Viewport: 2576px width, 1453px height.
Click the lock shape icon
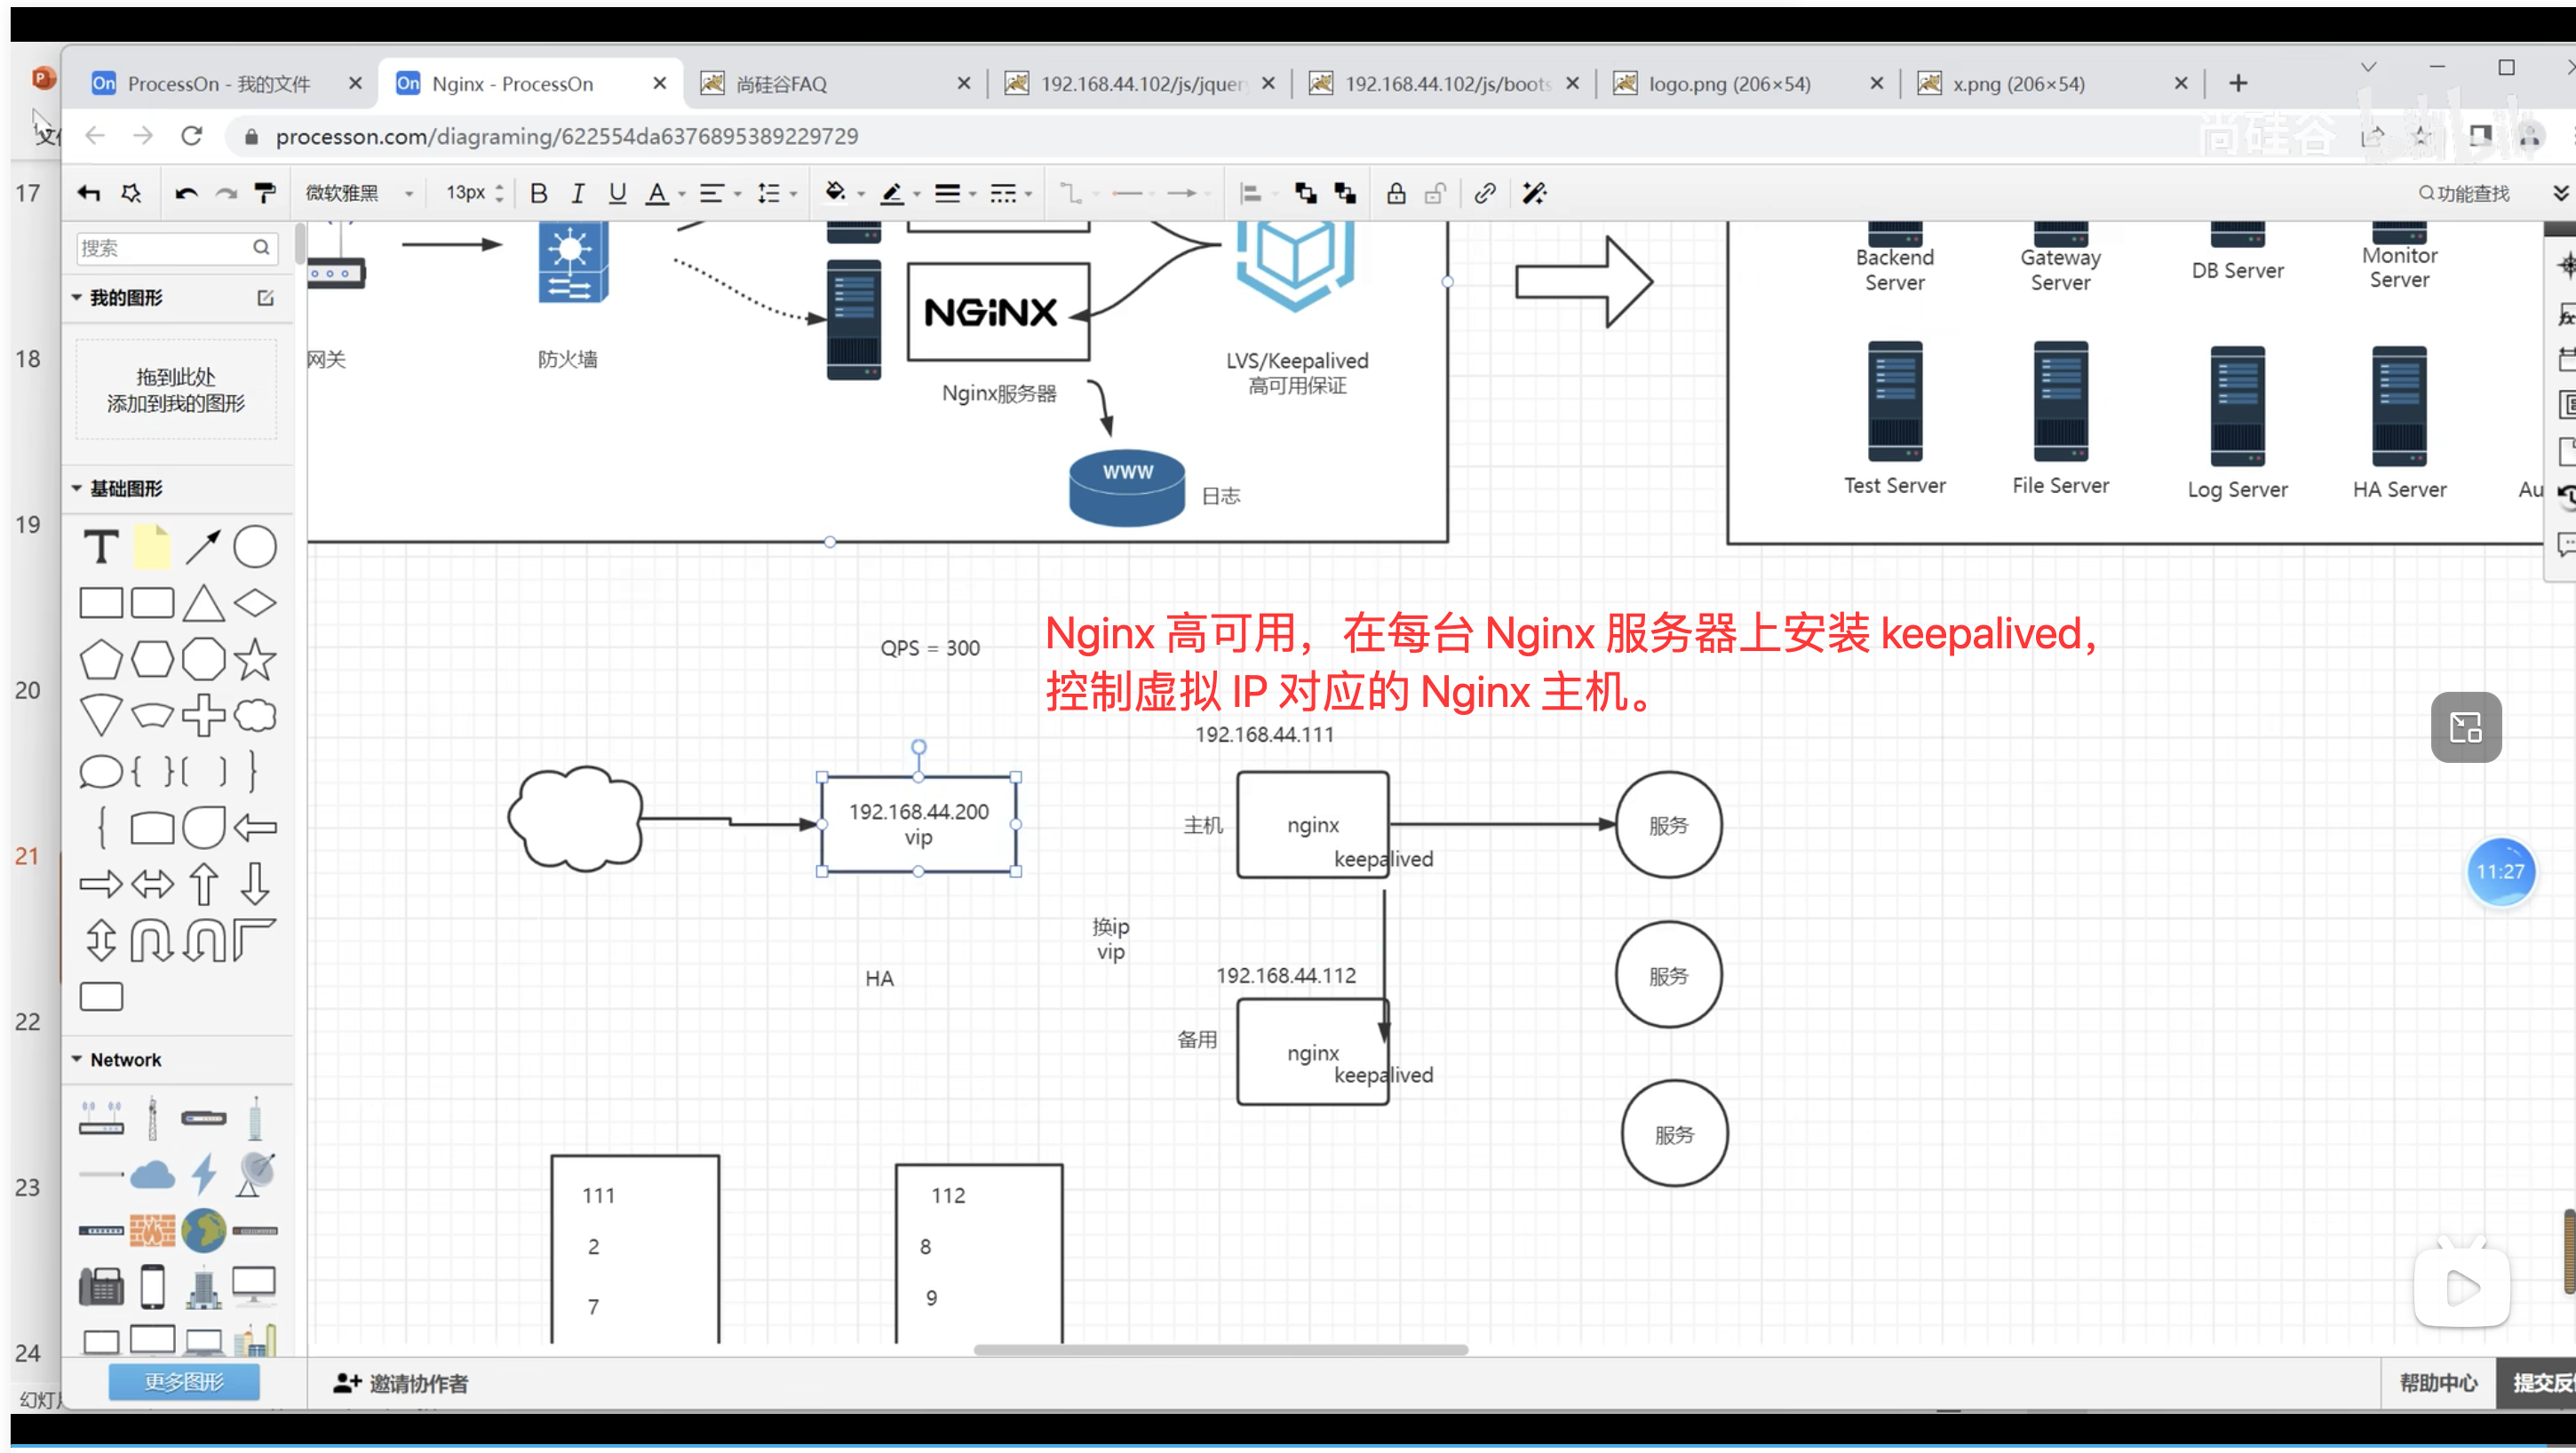click(x=1396, y=194)
